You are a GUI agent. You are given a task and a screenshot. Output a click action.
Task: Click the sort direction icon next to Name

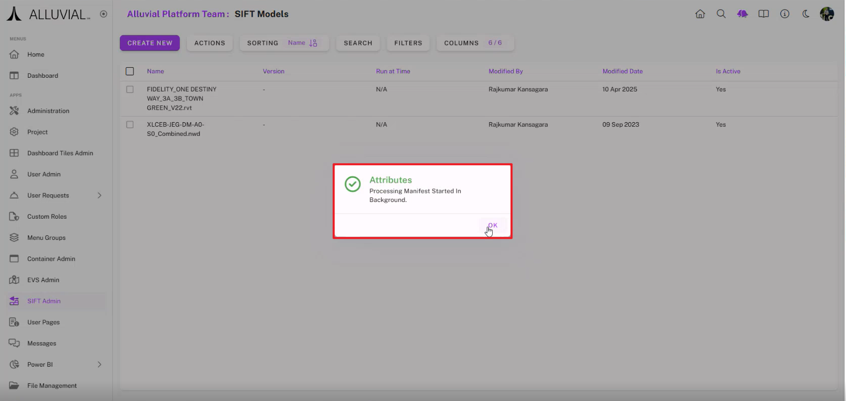pos(313,43)
